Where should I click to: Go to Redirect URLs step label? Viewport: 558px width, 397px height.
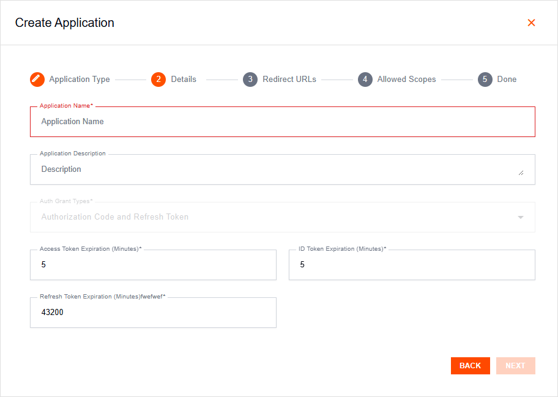pyautogui.click(x=289, y=80)
